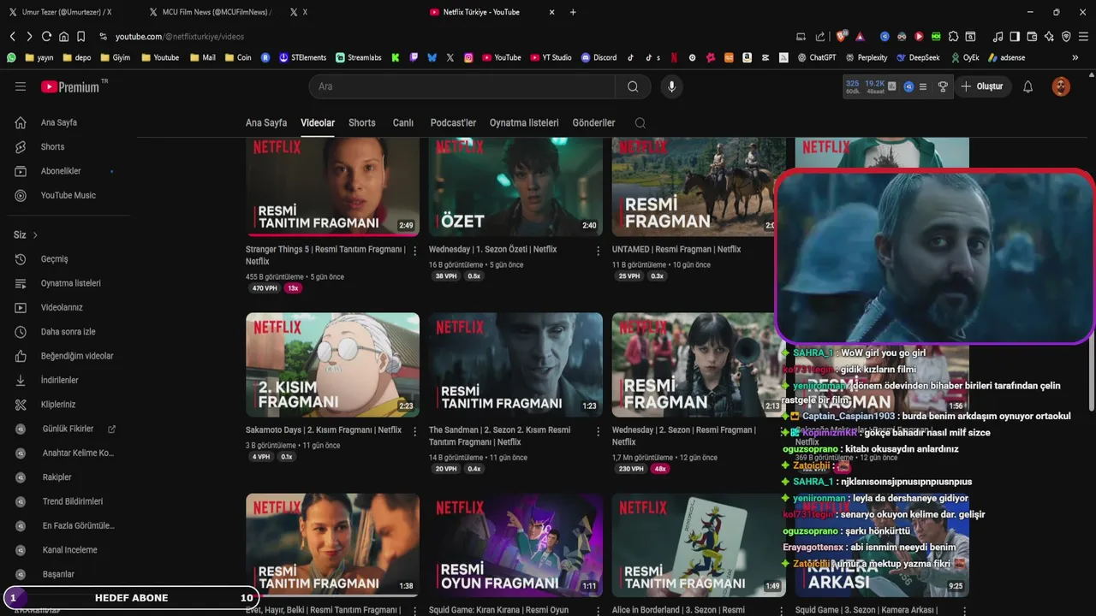Expand the Siz section chevron
Image resolution: width=1096 pixels, height=616 pixels.
click(x=35, y=235)
